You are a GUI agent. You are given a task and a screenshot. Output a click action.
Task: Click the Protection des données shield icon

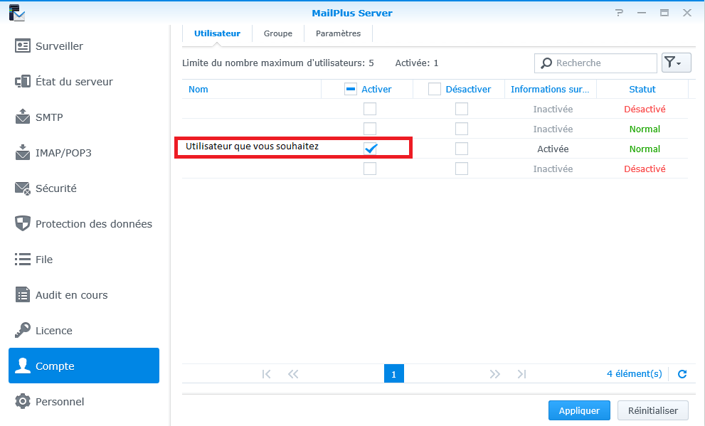[23, 224]
